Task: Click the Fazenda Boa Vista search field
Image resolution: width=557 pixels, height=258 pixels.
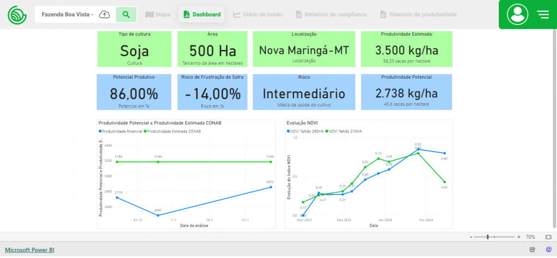Action: pyautogui.click(x=67, y=15)
